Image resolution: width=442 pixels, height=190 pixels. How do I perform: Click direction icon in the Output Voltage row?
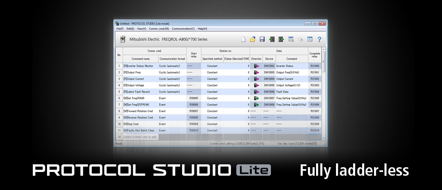[256, 85]
